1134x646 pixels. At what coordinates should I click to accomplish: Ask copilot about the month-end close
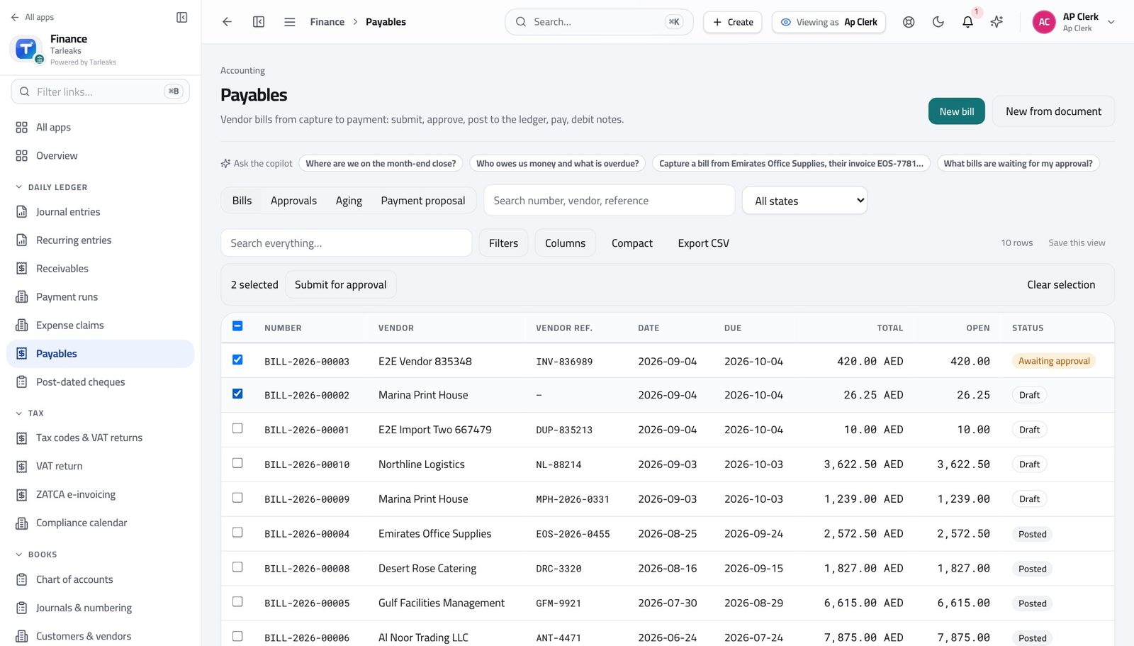coord(381,163)
